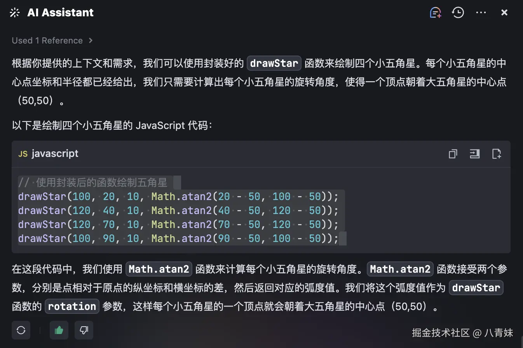Image resolution: width=523 pixels, height=348 pixels.
Task: Open the three-dot more options menu
Action: (x=481, y=13)
